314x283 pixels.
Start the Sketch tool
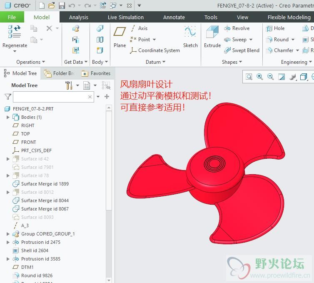pyautogui.click(x=190, y=37)
